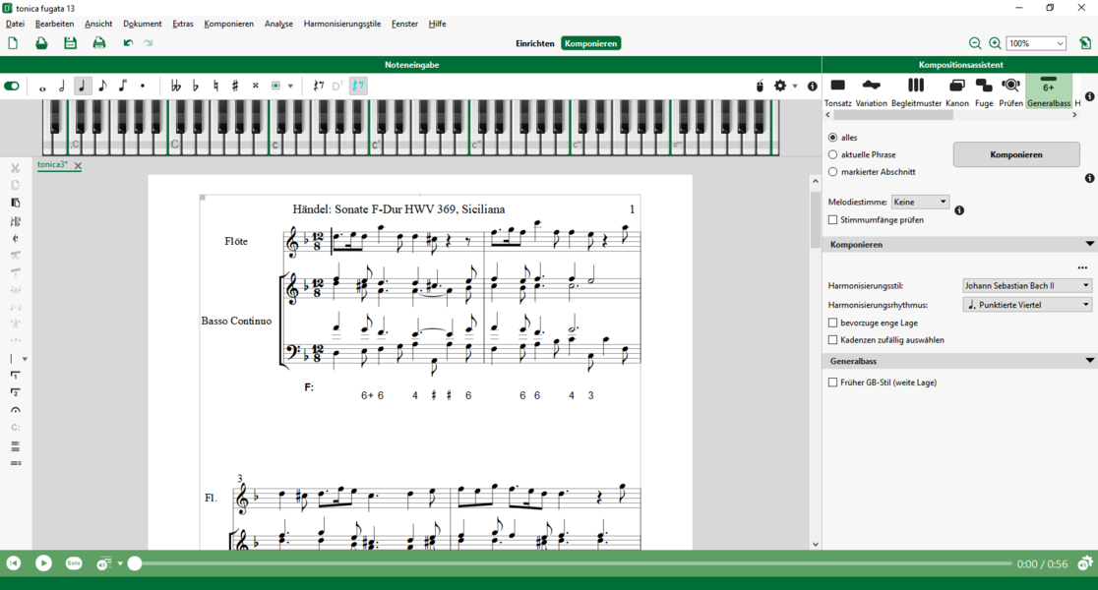Open the Harmonisierungsstile menu

342,24
